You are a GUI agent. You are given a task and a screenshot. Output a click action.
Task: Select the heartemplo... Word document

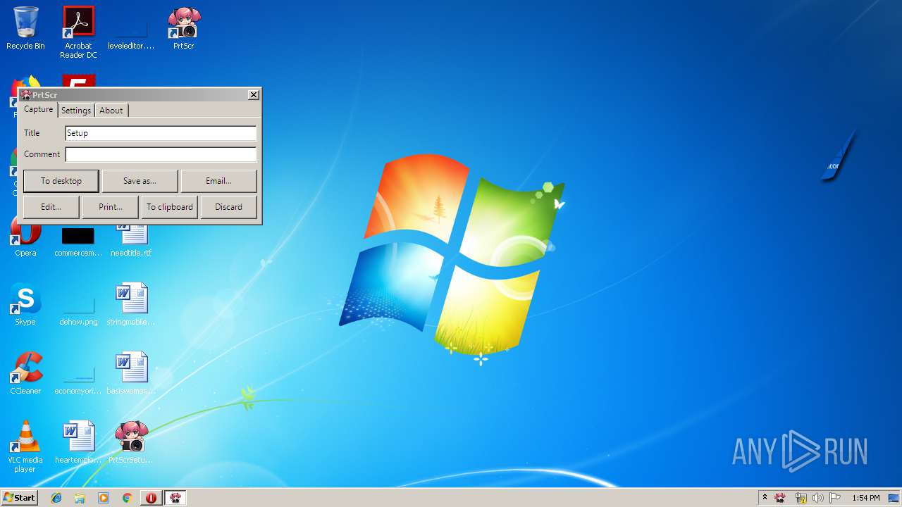point(78,442)
